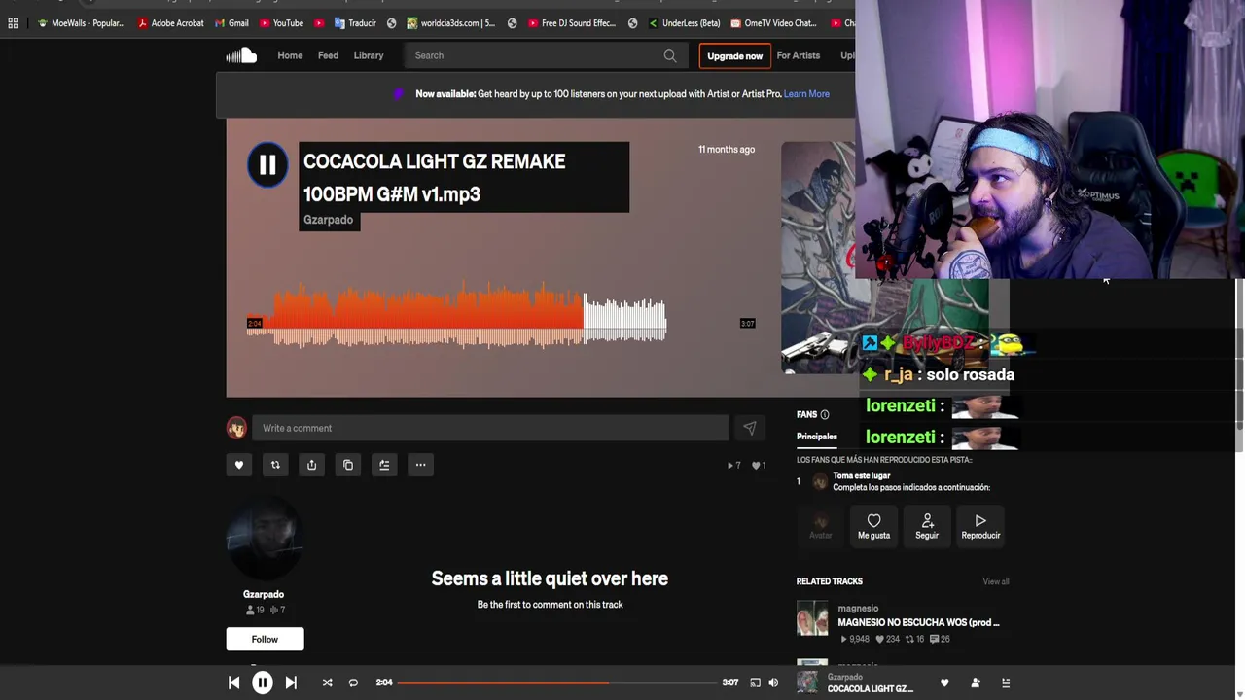Click View all for related tracks

click(996, 581)
